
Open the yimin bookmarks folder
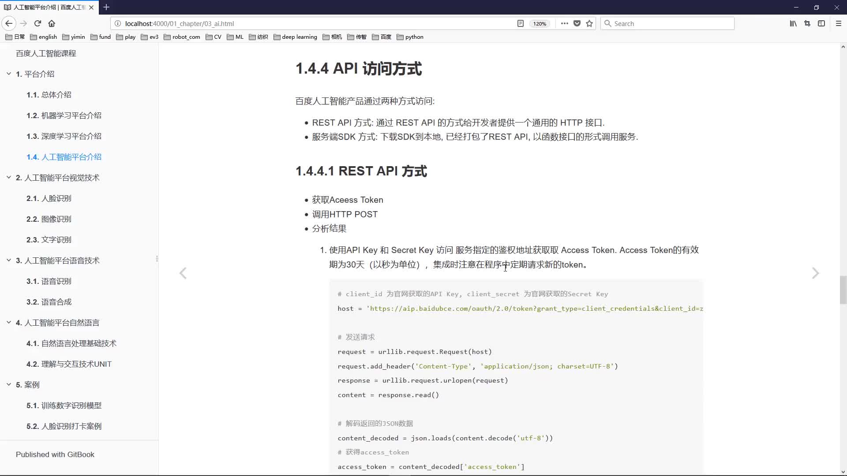click(74, 37)
